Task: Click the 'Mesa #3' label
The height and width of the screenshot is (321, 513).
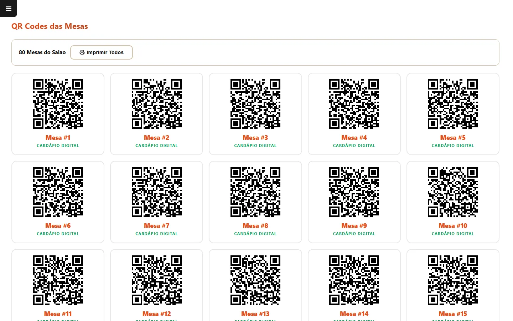Action: coord(255,138)
